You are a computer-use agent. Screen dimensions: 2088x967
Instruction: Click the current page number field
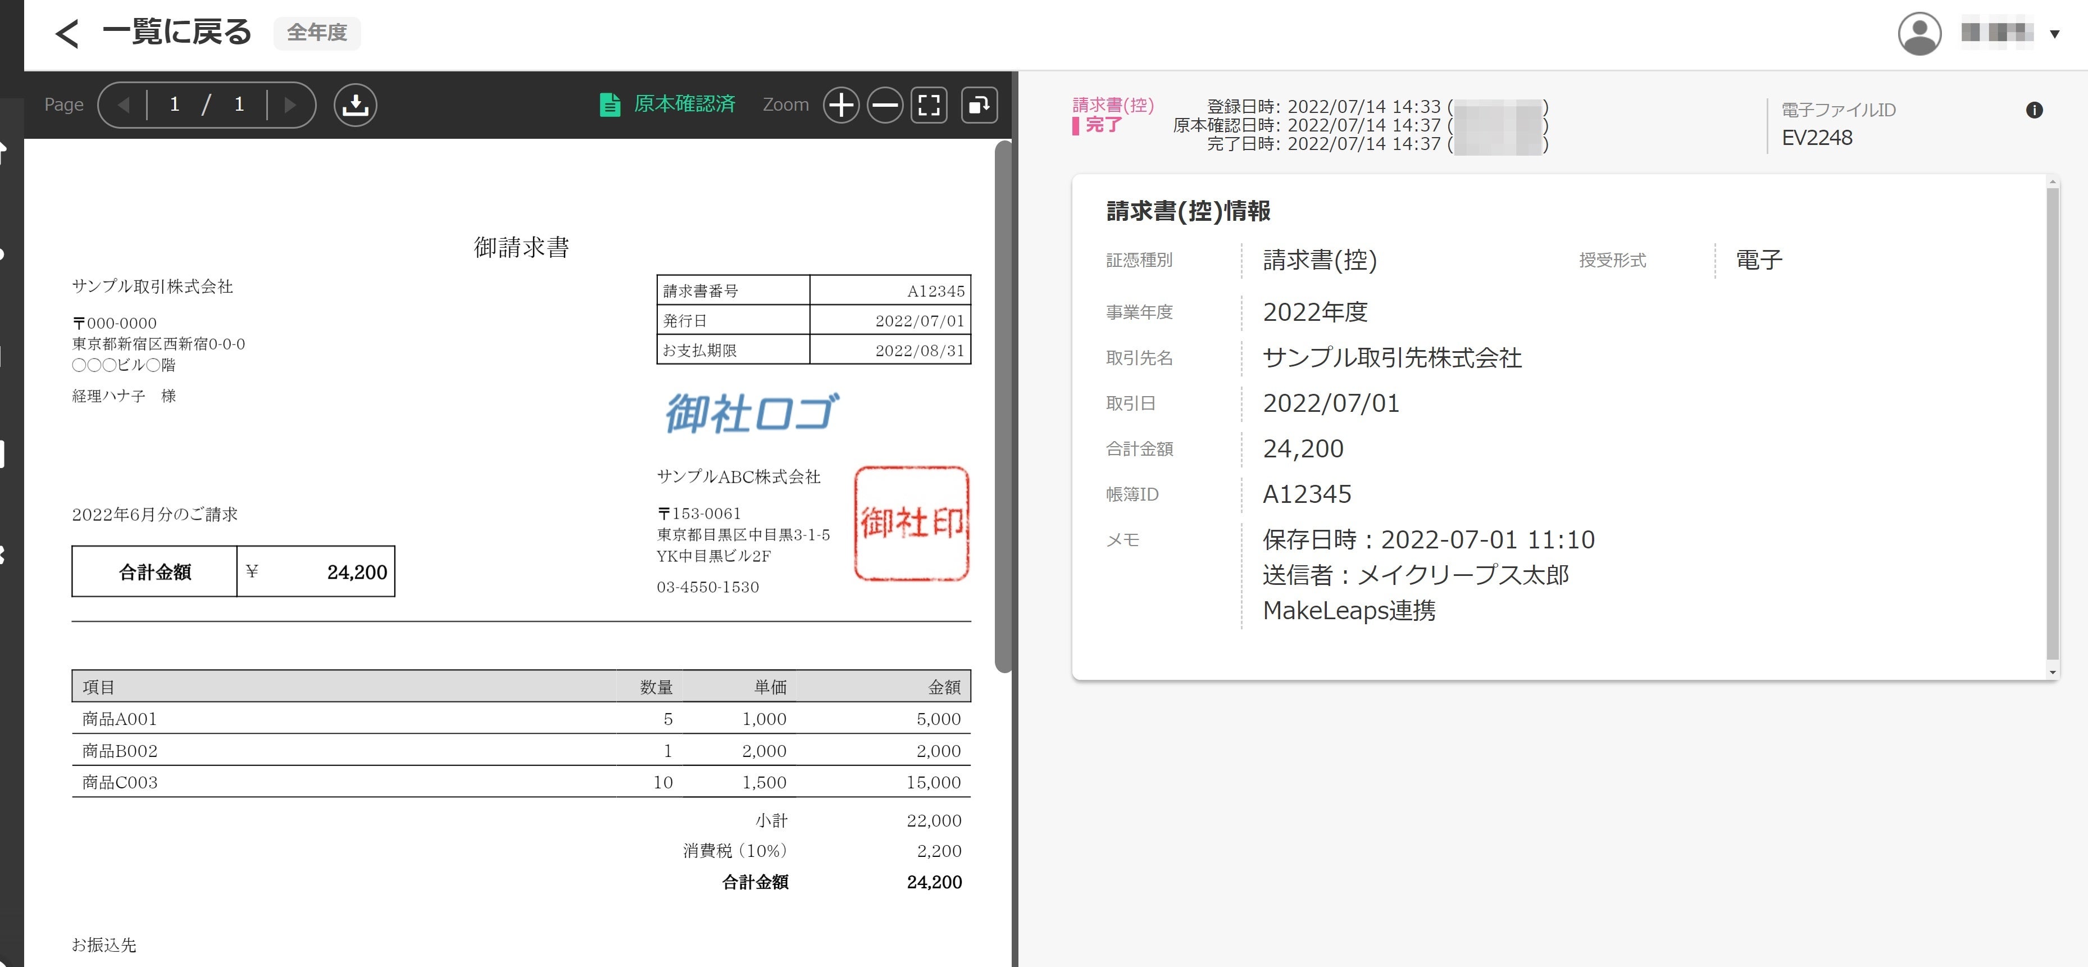[174, 105]
